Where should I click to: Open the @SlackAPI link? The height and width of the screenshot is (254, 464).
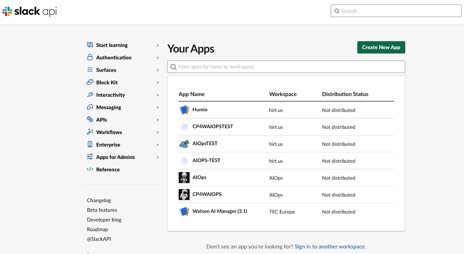point(99,239)
